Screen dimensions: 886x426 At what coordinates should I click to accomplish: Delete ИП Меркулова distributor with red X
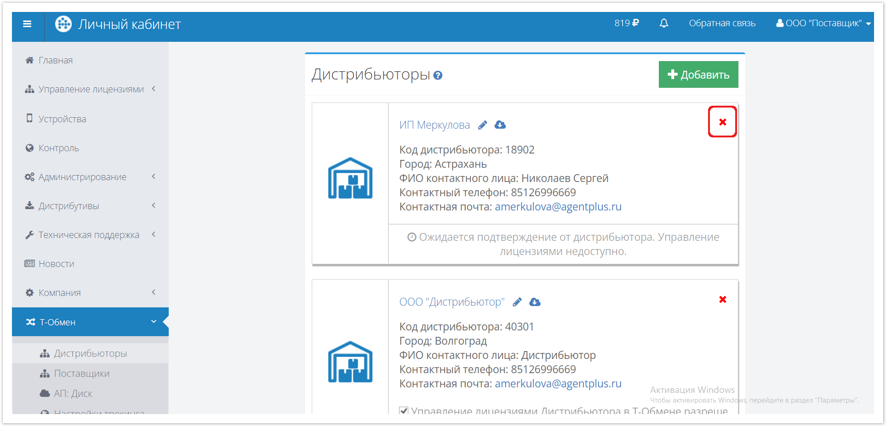[722, 122]
